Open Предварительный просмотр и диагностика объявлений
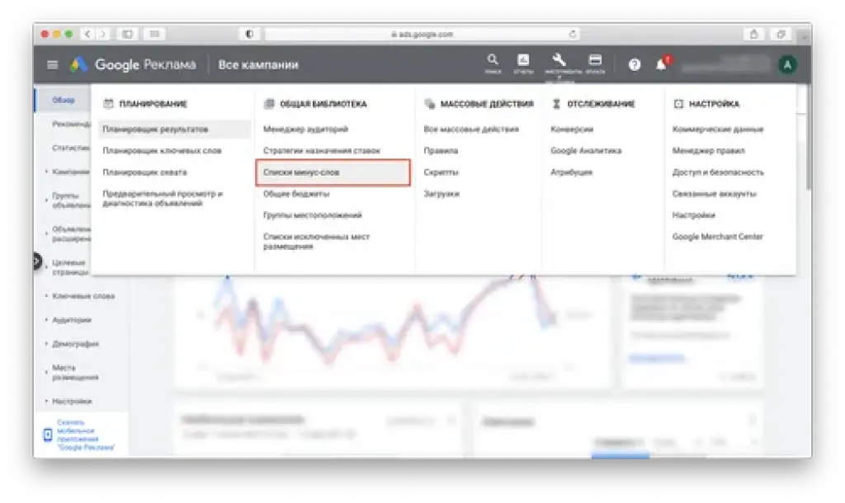The height and width of the screenshot is (503, 845). pos(163,198)
